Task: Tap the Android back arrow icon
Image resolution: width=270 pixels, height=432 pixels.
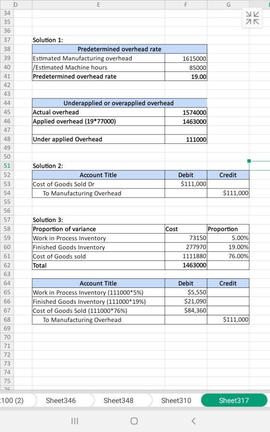Action: pos(193,421)
